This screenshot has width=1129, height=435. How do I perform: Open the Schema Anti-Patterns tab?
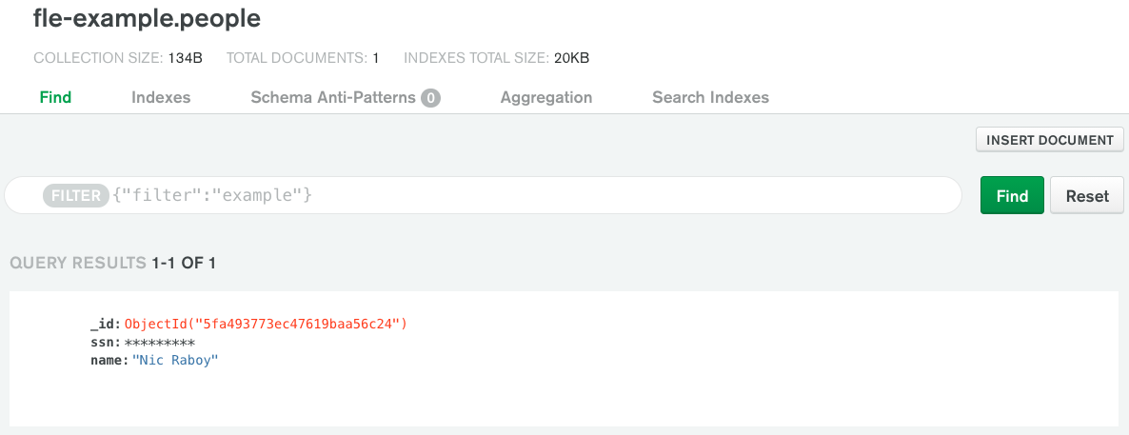tap(332, 97)
